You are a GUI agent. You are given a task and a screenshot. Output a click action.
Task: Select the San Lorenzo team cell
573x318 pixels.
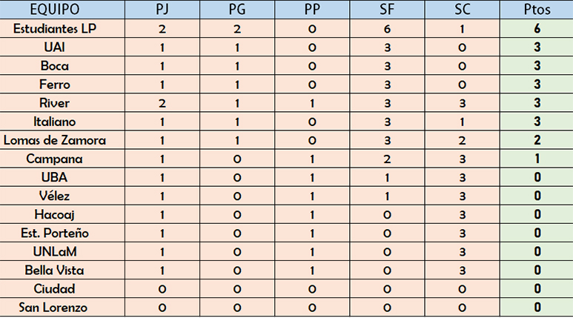[x=62, y=307]
